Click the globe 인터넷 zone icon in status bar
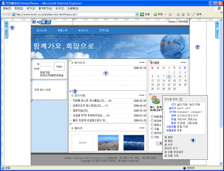224x171 pixels. point(184,168)
